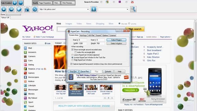This screenshot has height=111, width=197.
Task: Click the Yahoo web search input box
Action: pos(91,29)
